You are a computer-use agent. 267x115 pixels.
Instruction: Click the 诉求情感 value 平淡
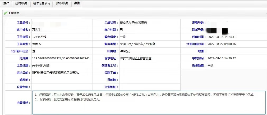[210, 65]
